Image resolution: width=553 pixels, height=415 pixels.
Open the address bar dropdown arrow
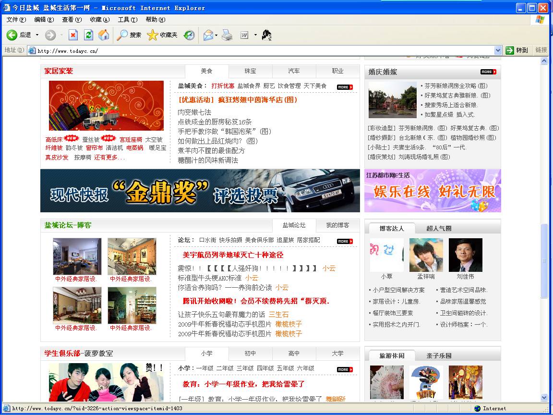(x=498, y=50)
